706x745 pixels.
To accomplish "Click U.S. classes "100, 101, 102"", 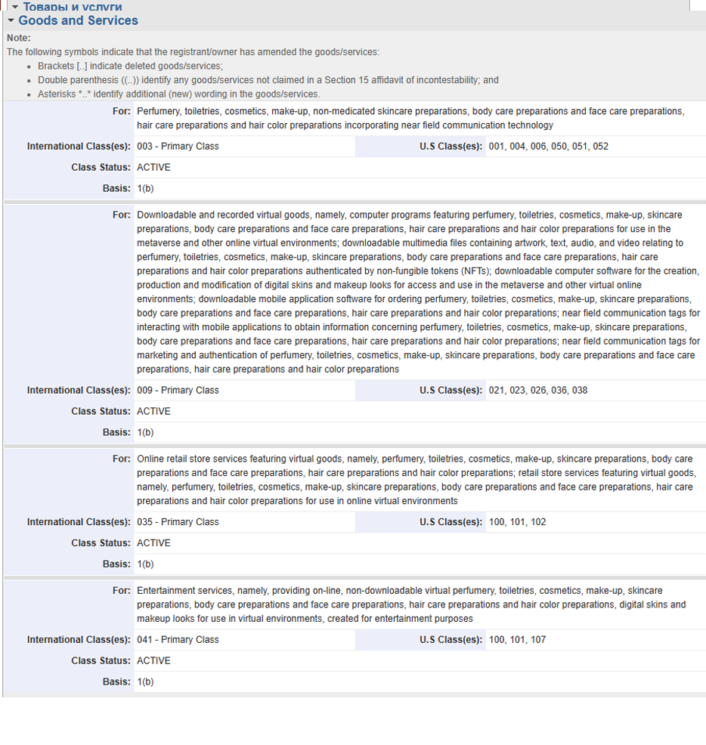I will (x=517, y=521).
